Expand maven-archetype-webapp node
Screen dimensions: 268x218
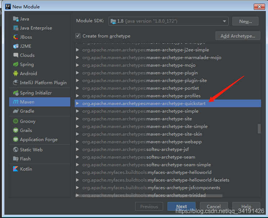(78, 142)
